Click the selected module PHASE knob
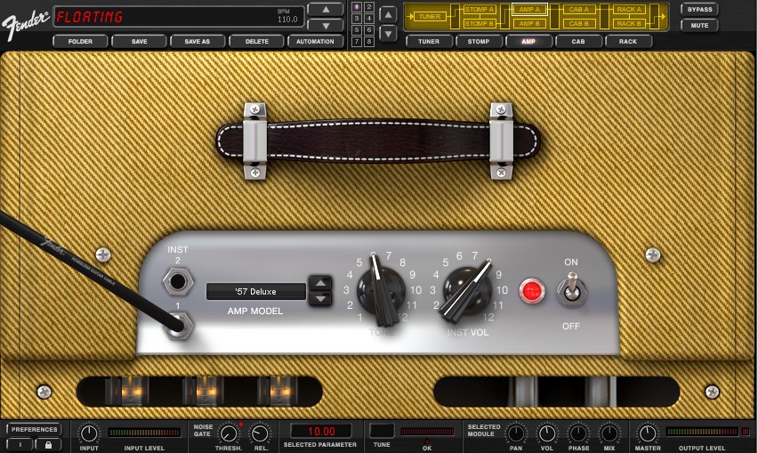This screenshot has width=758, height=453. pos(578,433)
